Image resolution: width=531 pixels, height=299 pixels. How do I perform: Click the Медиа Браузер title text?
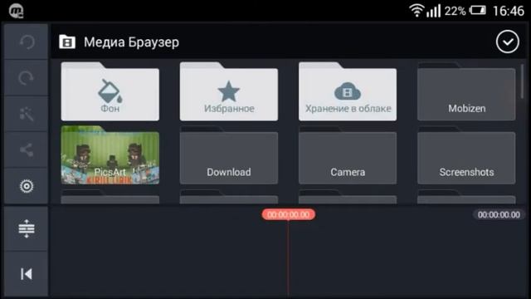[131, 42]
